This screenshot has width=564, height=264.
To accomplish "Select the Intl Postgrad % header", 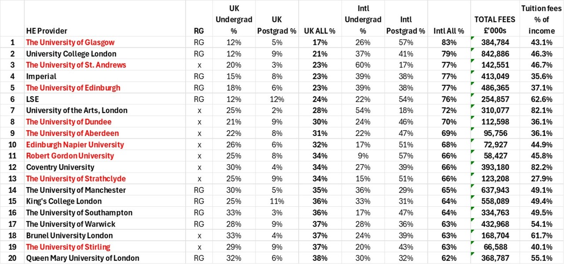I will tap(406, 19).
